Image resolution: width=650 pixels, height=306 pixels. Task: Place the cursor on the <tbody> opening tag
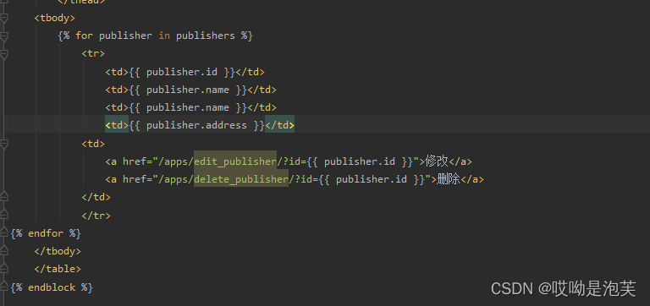click(55, 19)
